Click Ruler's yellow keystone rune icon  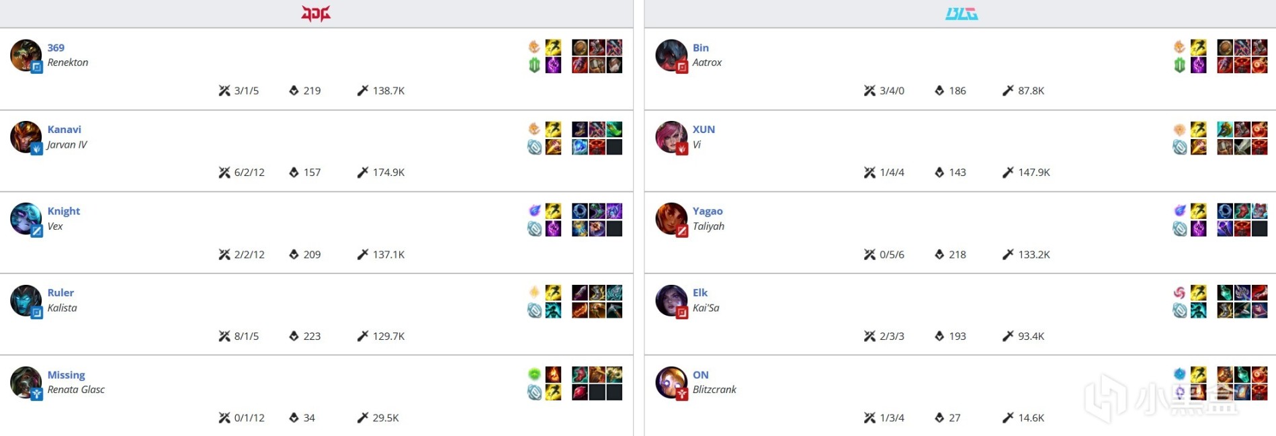(534, 292)
